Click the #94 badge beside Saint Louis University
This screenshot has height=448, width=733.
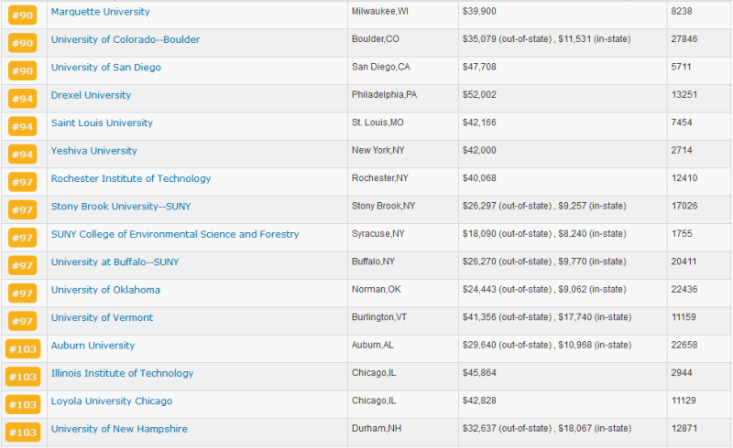point(22,126)
